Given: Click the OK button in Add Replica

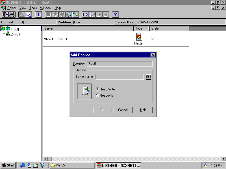Looking at the screenshot, I should pos(103,110).
